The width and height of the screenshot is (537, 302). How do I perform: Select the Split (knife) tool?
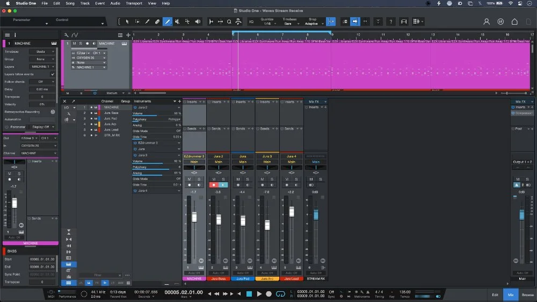click(x=147, y=21)
